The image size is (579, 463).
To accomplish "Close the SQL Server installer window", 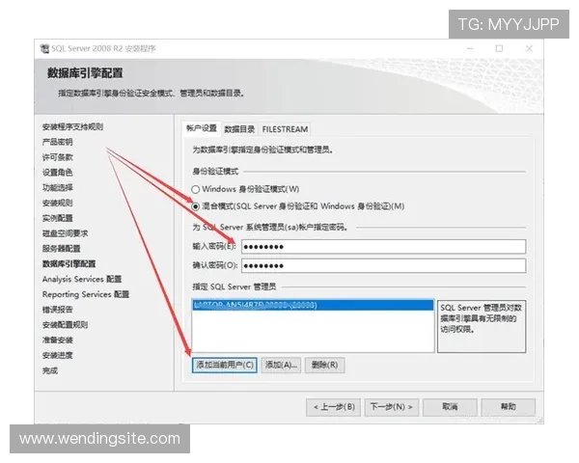I will click(x=529, y=49).
